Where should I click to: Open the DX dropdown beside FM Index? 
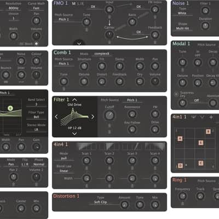[139, 7]
